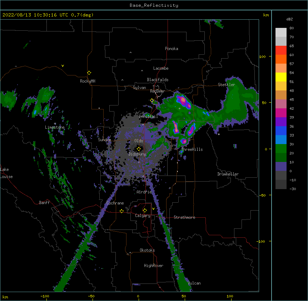Select the Banff label
Screen dimensions: 308x301
[44, 203]
